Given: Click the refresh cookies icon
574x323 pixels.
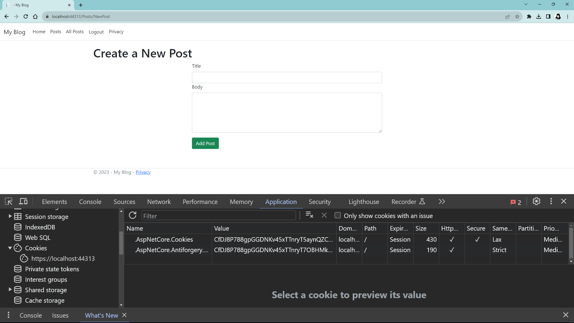Looking at the screenshot, I should pyautogui.click(x=133, y=216).
